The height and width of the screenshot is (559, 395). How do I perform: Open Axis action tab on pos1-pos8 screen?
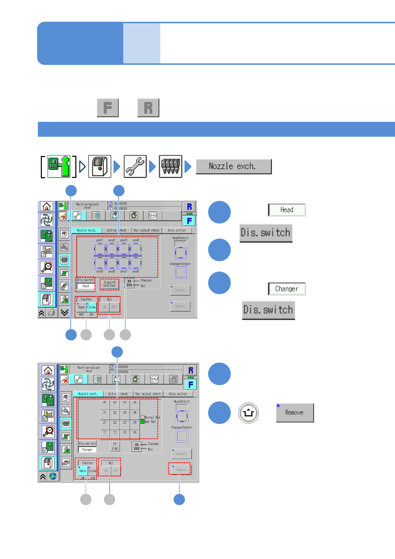[177, 230]
